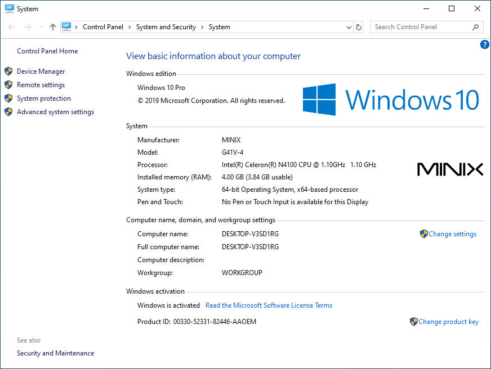
Task: Click the Remote settings shield icon
Action: click(8, 85)
